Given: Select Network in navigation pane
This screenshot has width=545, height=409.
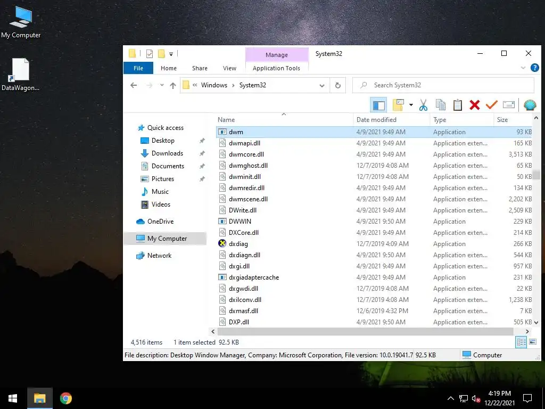Looking at the screenshot, I should coord(159,256).
